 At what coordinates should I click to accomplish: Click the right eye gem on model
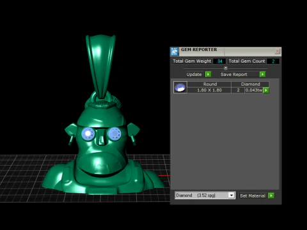[x=114, y=134]
